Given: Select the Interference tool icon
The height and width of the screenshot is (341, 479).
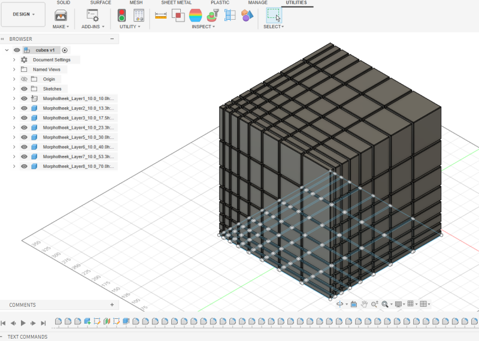Looking at the screenshot, I should pos(178,16).
